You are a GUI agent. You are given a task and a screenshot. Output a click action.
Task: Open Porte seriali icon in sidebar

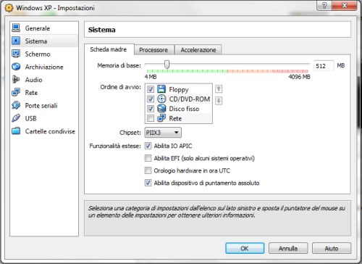coord(16,105)
